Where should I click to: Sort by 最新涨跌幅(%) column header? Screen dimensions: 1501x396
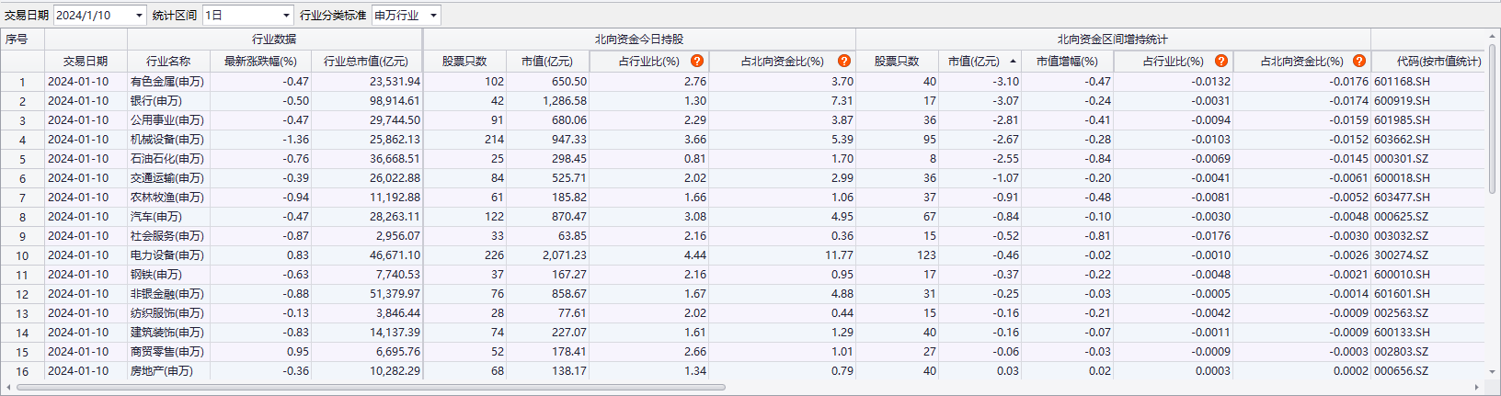[x=260, y=62]
